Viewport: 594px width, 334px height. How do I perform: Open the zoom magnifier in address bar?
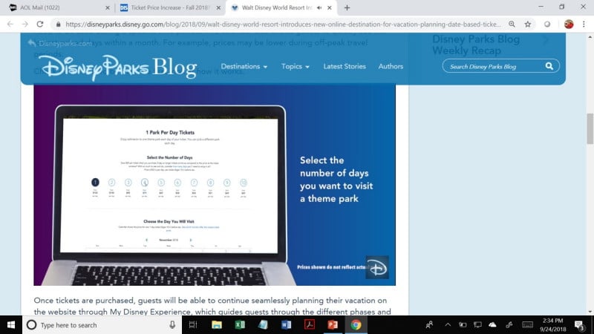click(x=512, y=24)
